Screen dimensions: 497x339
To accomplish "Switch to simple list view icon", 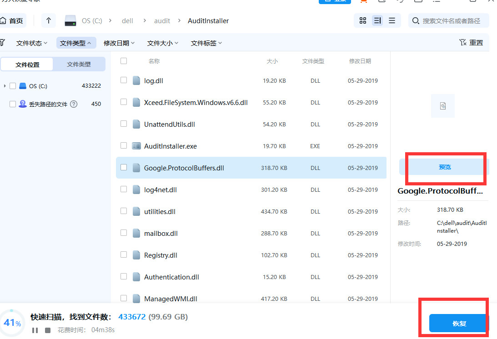I will click(x=392, y=20).
